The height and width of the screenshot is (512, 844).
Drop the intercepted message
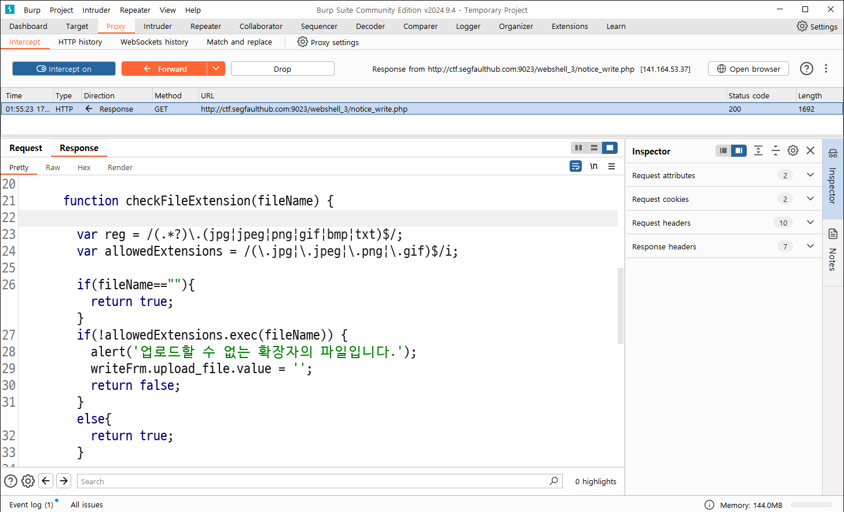click(x=282, y=68)
